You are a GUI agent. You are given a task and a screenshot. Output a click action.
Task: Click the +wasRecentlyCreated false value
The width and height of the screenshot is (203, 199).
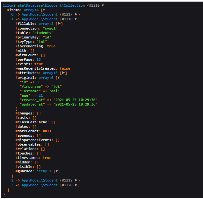point(65,68)
